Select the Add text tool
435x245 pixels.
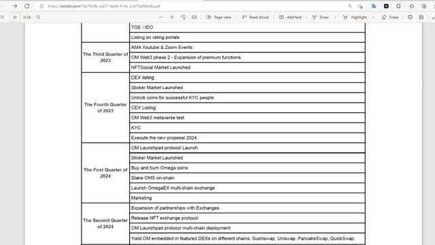pyautogui.click(x=290, y=17)
